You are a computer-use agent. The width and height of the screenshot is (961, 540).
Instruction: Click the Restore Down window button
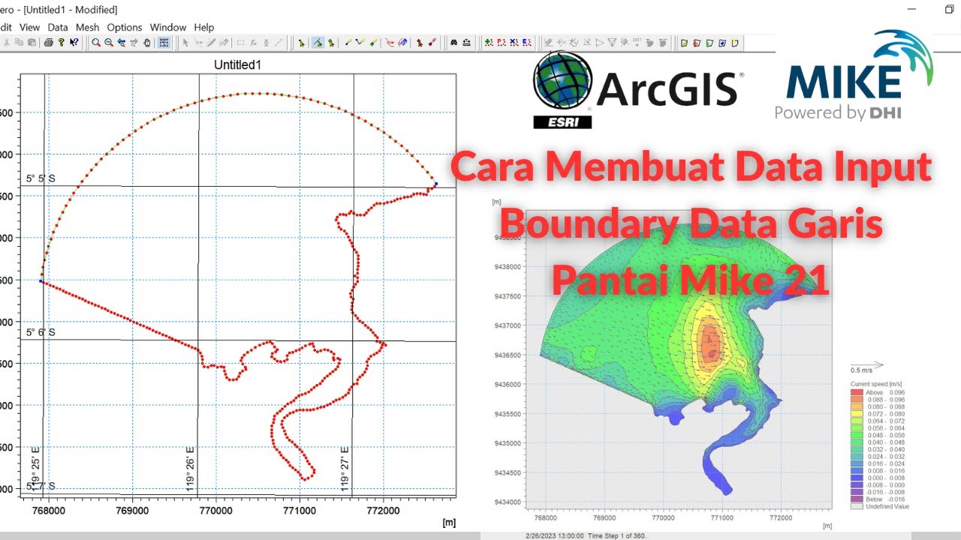[950, 9]
